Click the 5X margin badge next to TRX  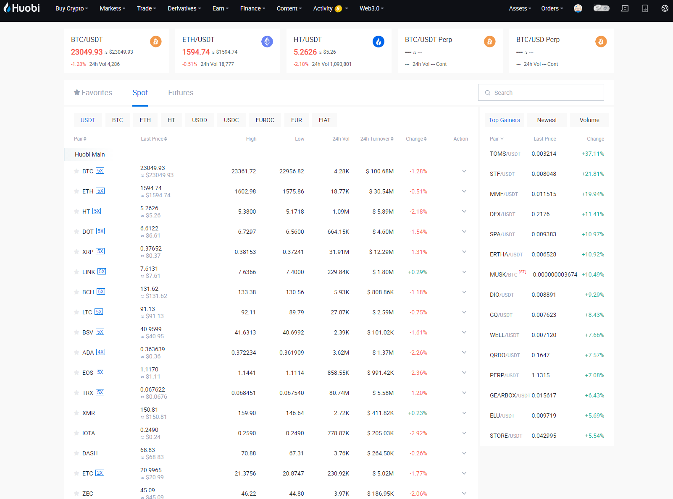click(100, 392)
